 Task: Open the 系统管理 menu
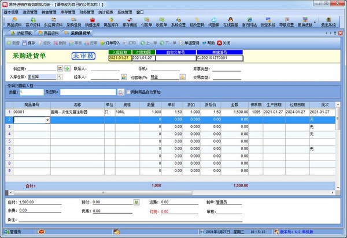[x=125, y=12]
